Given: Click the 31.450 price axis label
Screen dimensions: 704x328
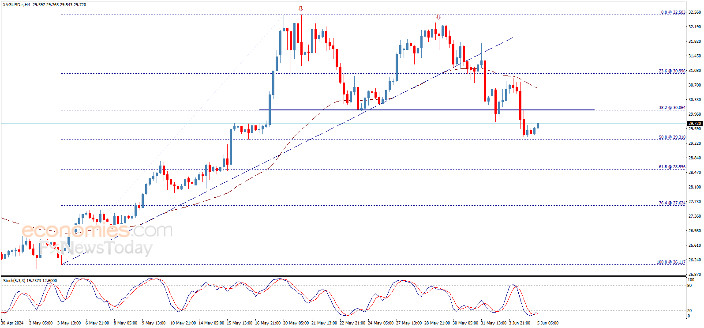Looking at the screenshot, I should tap(694, 56).
